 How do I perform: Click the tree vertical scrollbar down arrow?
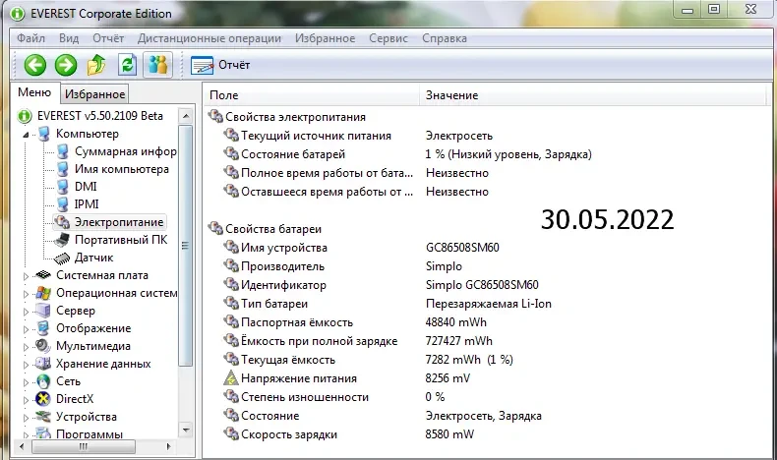coord(186,430)
